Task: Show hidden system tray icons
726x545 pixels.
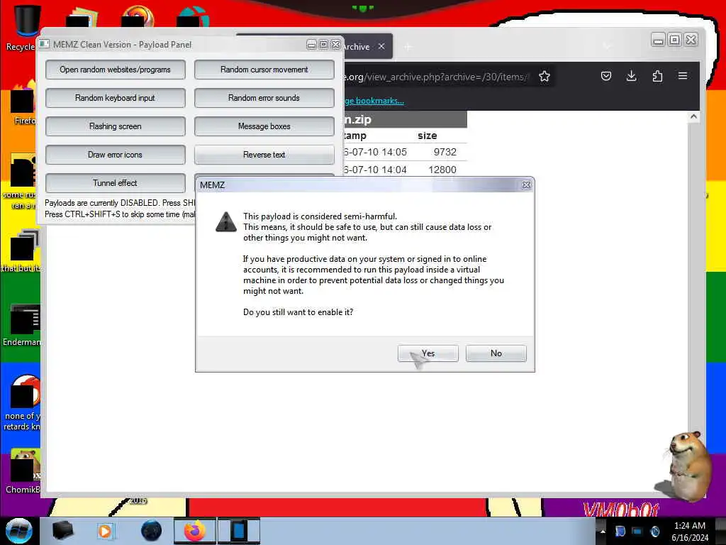Action: (603, 531)
